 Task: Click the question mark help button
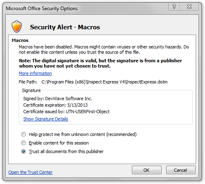pyautogui.click(x=174, y=7)
